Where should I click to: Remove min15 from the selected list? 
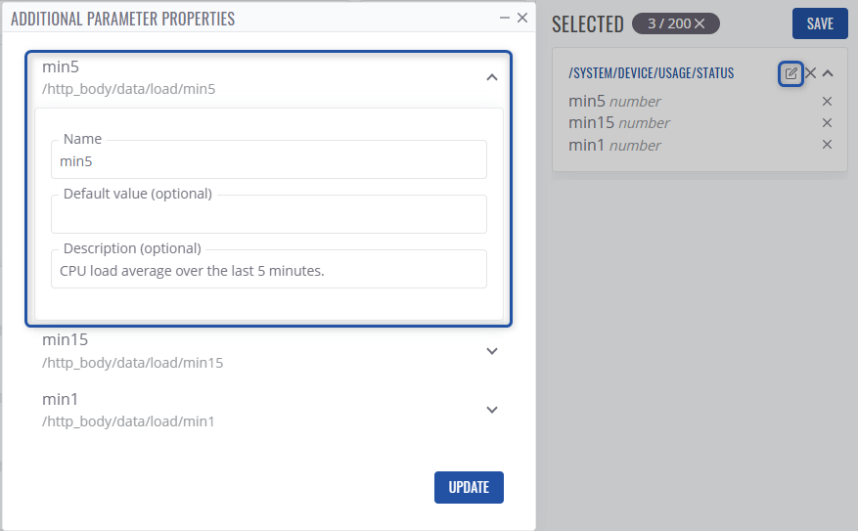827,123
